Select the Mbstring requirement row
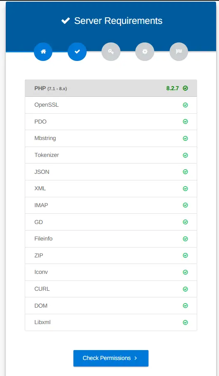 coord(111,138)
